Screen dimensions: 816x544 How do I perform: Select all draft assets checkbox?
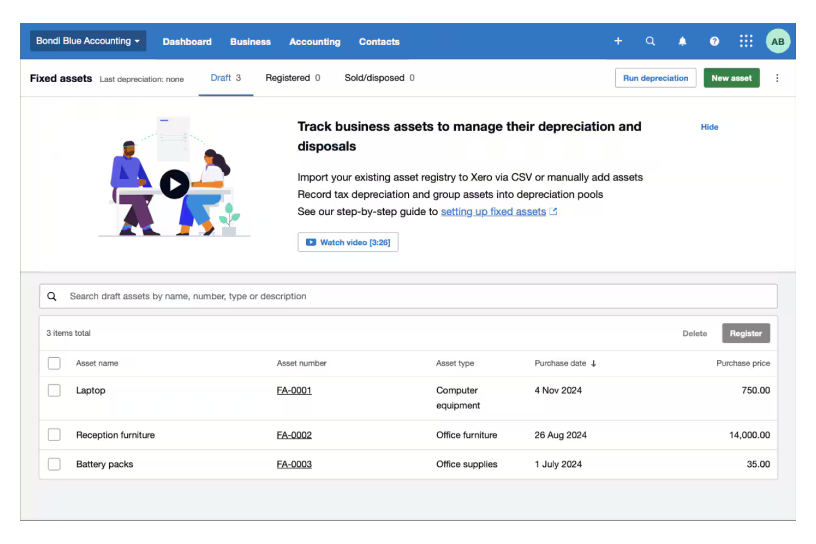tap(53, 363)
